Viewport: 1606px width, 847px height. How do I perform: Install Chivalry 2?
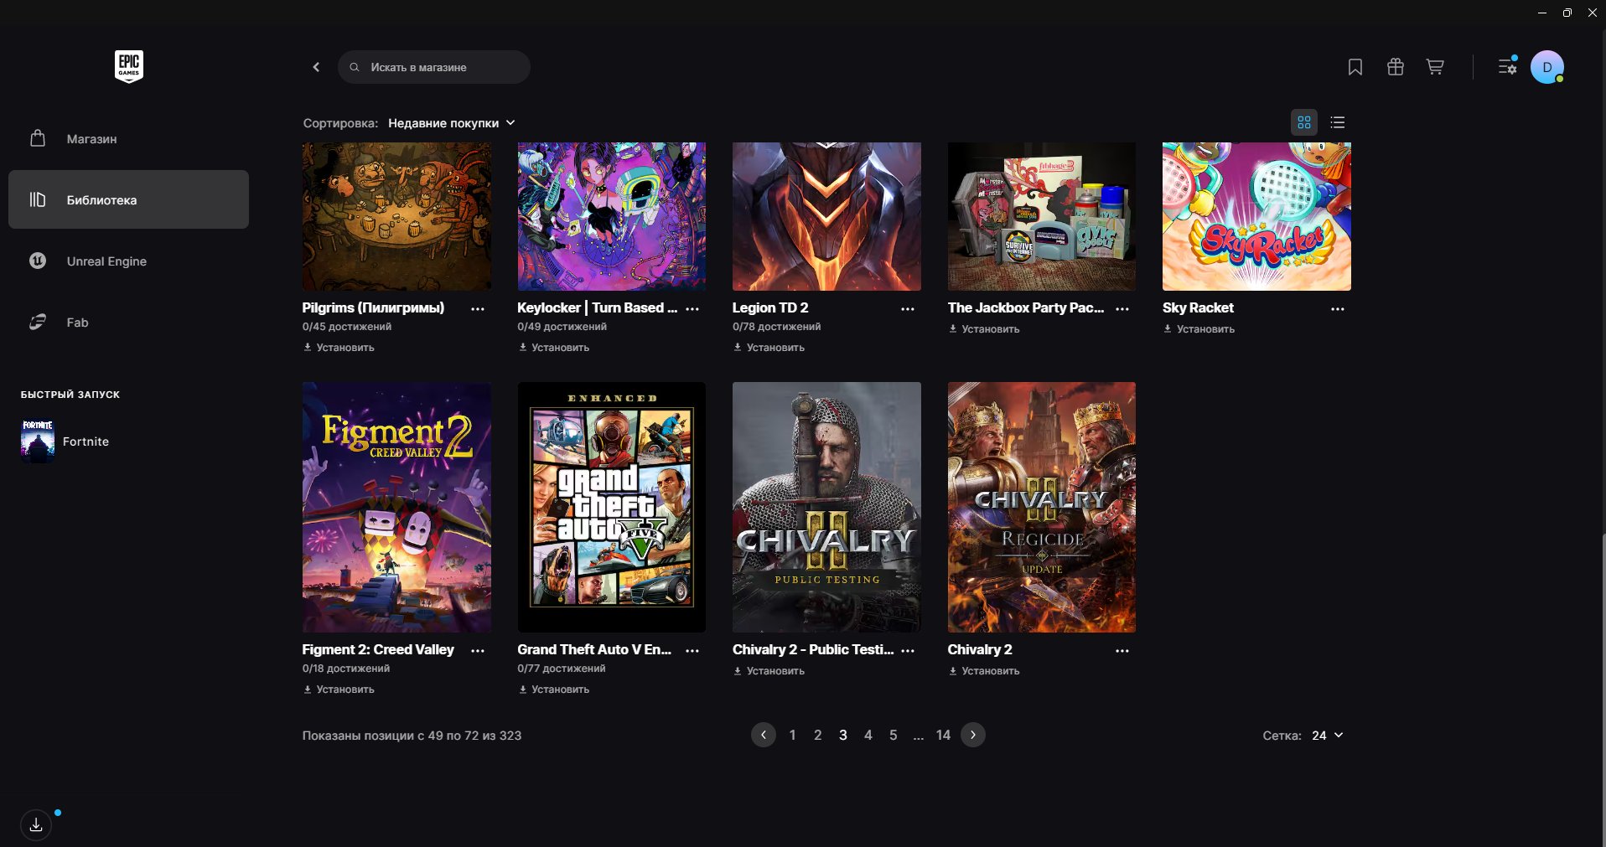[984, 671]
